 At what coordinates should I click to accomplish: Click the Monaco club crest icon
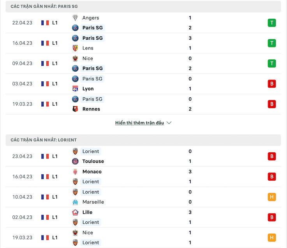[75, 172]
